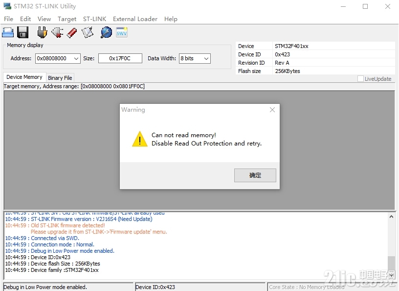The image size is (399, 291).
Task: Open the ST-LINK menu
Action: 95,19
